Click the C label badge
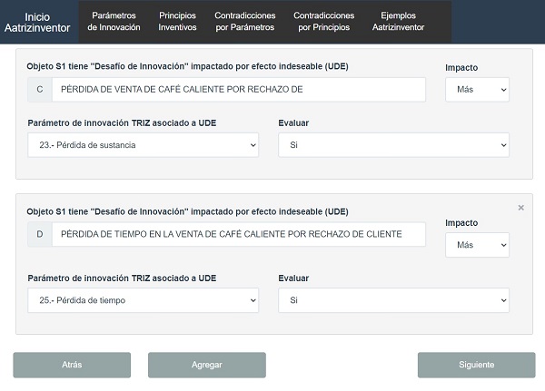The height and width of the screenshot is (391, 545). coord(40,90)
